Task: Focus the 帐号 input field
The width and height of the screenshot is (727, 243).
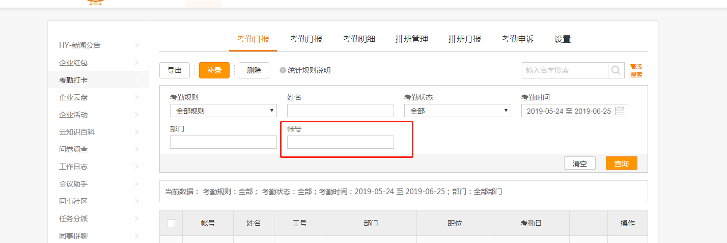Action: pyautogui.click(x=341, y=142)
